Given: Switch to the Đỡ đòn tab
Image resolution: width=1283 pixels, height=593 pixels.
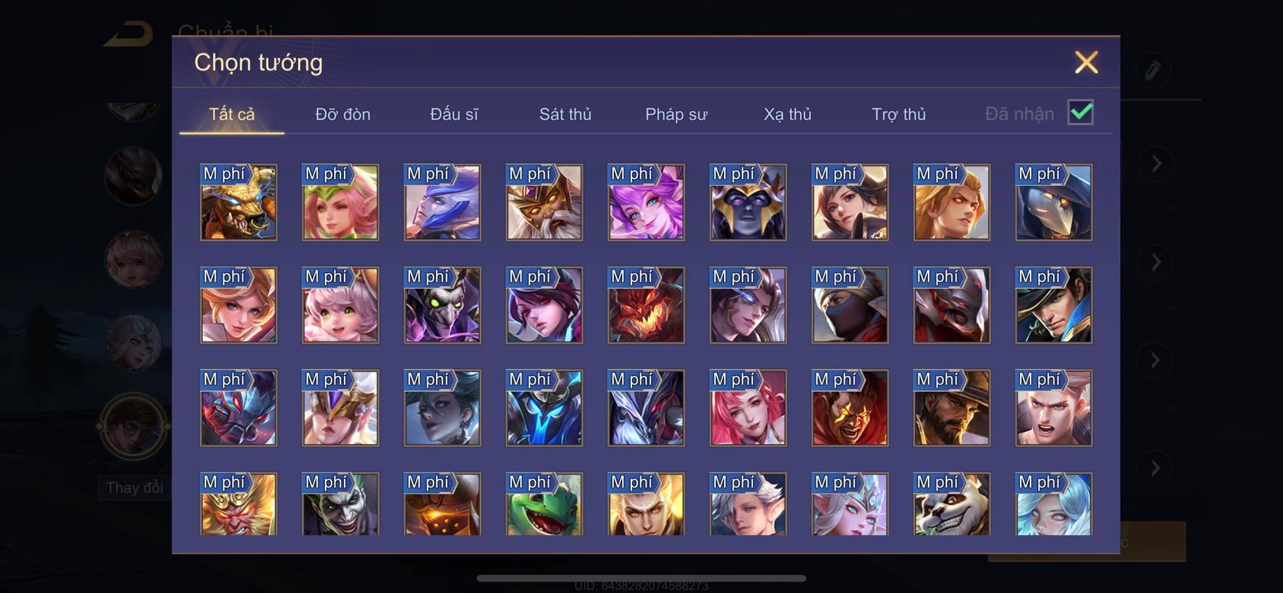Looking at the screenshot, I should pos(343,115).
